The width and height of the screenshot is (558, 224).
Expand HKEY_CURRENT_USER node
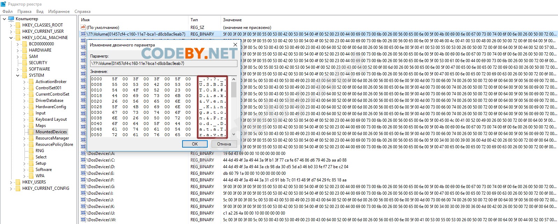click(11, 31)
